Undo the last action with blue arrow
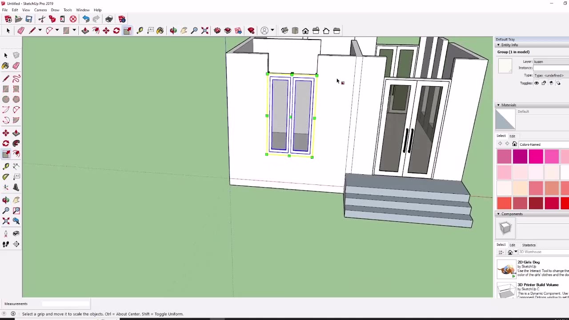This screenshot has height=320, width=569. pyautogui.click(x=86, y=19)
